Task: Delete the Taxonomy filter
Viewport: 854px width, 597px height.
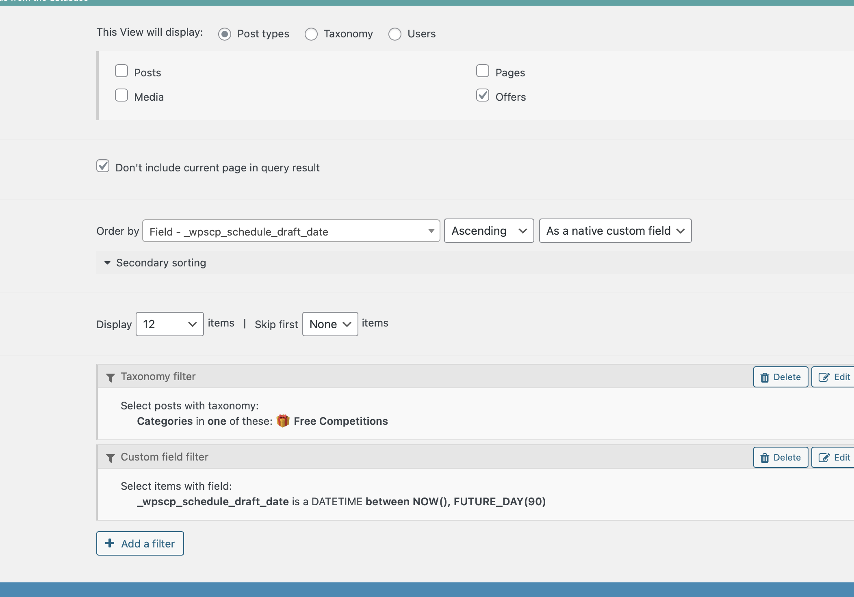Action: pos(781,377)
